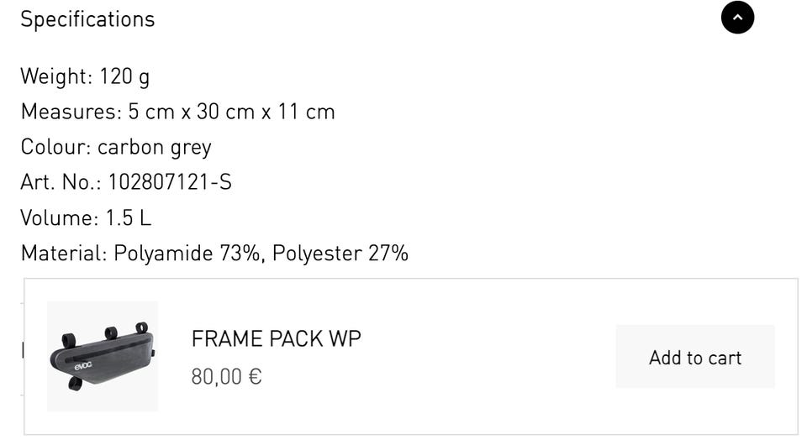Click the Weight label
Screen dimensions: 807x445
[x=55, y=76]
